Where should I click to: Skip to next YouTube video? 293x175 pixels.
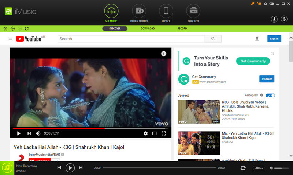[x=29, y=133]
